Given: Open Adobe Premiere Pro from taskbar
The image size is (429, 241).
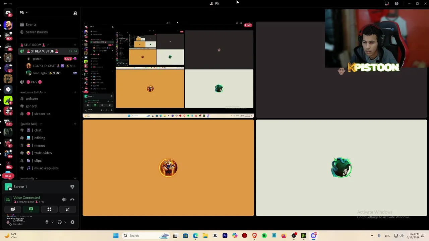Looking at the screenshot, I should point(225,236).
